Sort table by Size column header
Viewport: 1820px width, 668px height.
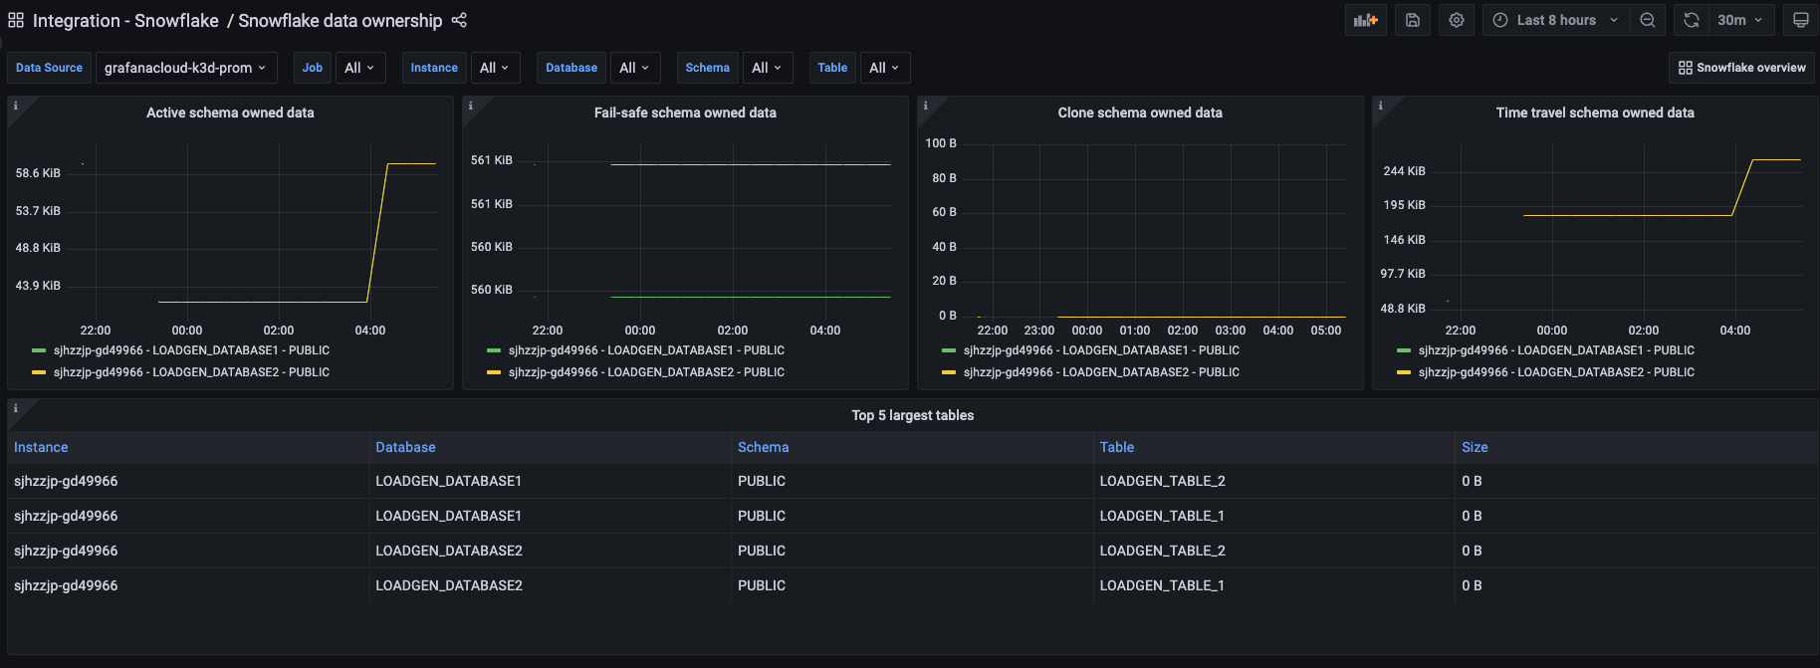[1475, 447]
